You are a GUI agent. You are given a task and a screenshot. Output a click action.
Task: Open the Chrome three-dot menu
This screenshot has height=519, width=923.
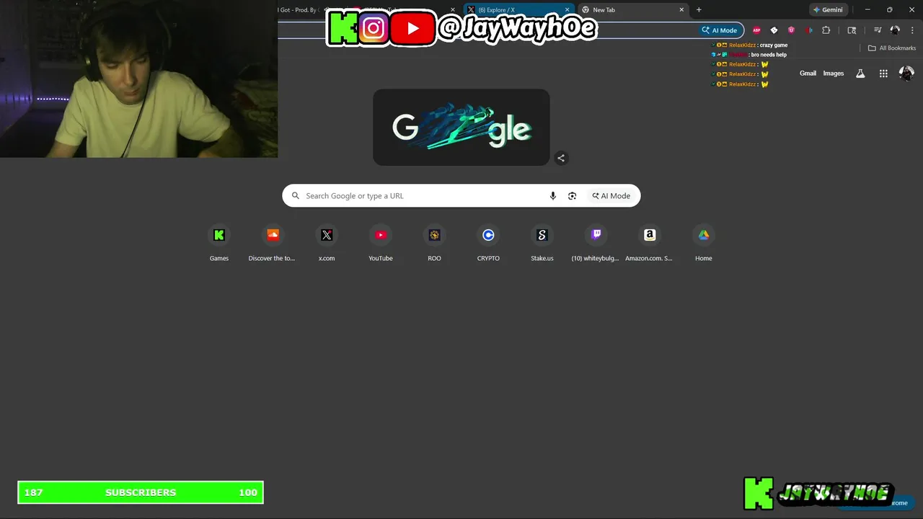913,30
